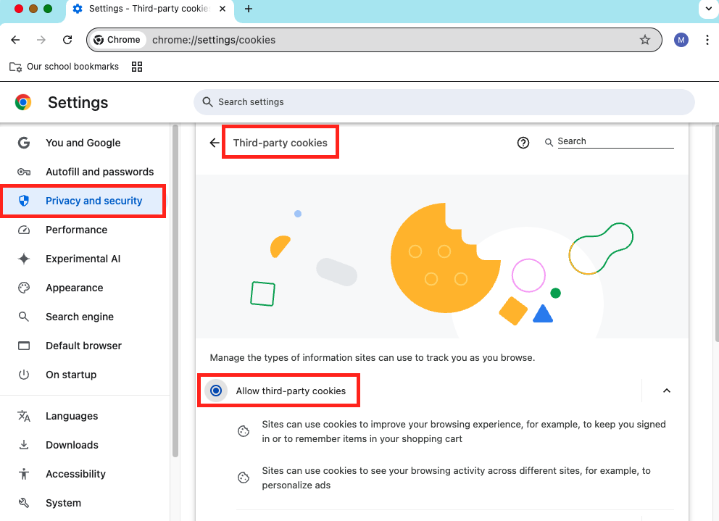Viewport: 719px width, 521px height.
Task: Open Our school bookmarks folder
Action: tap(65, 67)
